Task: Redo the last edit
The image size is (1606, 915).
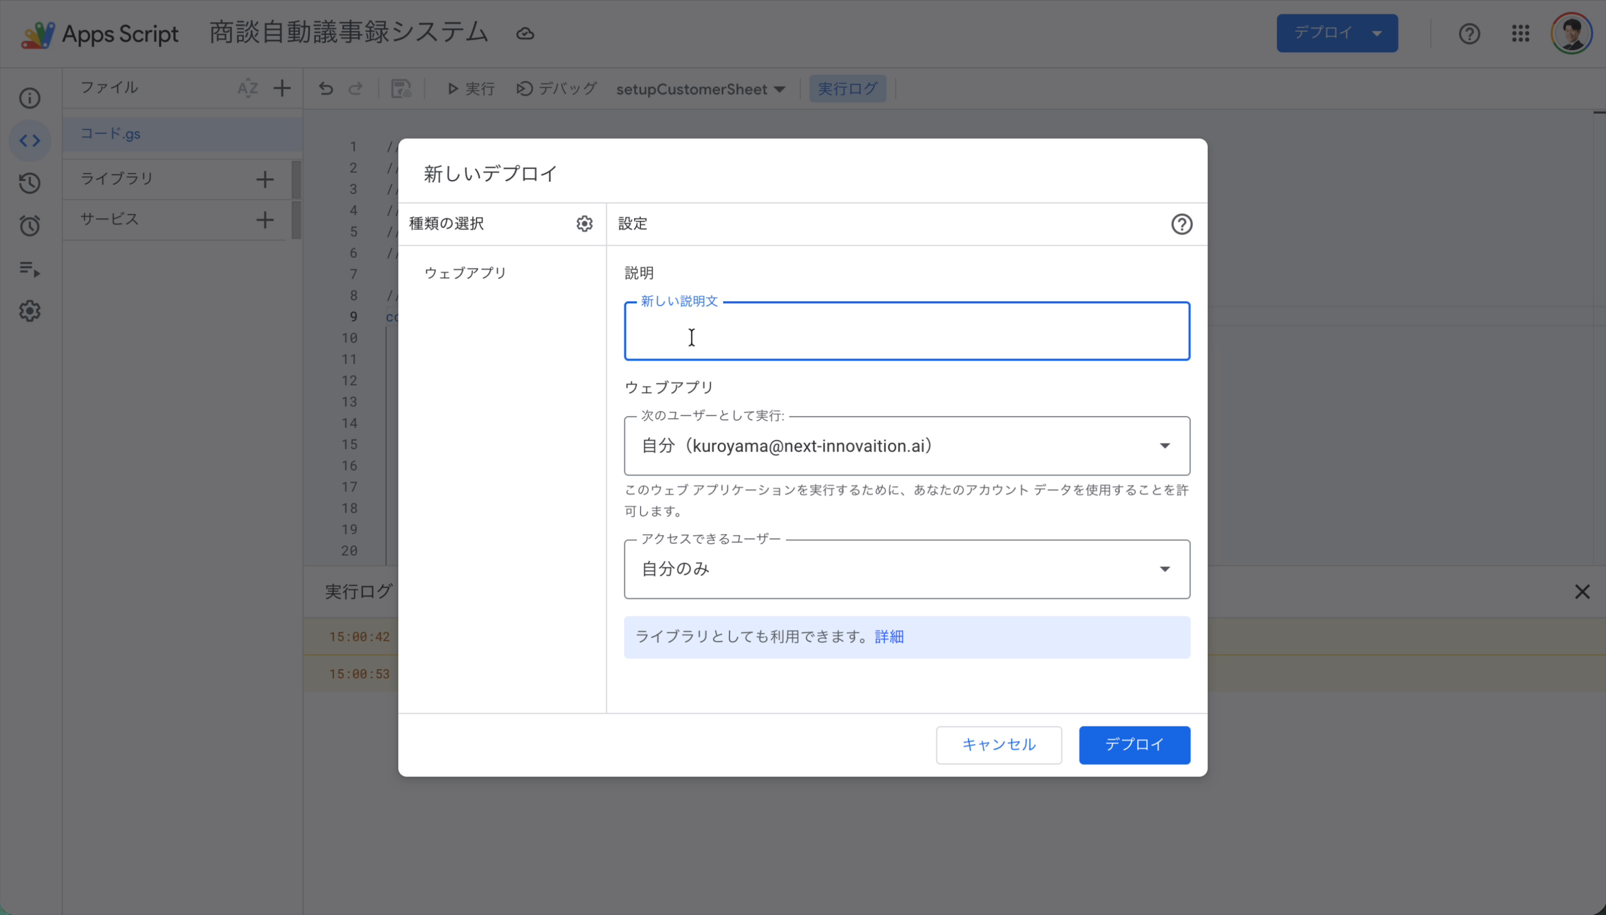Action: click(355, 89)
